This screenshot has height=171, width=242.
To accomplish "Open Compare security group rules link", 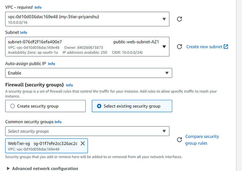I will pos(202,140).
